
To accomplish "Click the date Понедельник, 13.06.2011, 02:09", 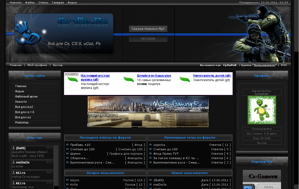I will coord(263,3).
